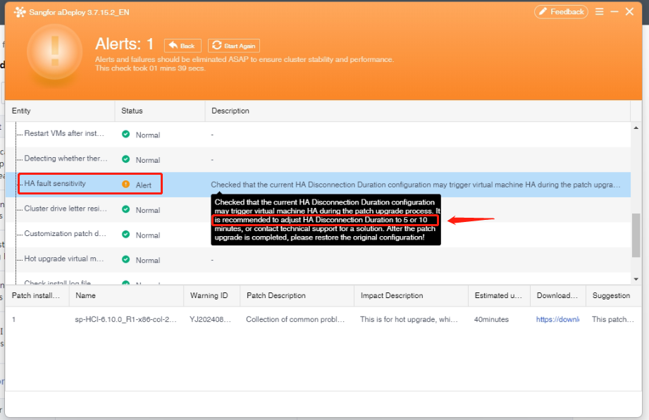
Task: Click Normal status of Hot upgrade row
Action: [148, 261]
